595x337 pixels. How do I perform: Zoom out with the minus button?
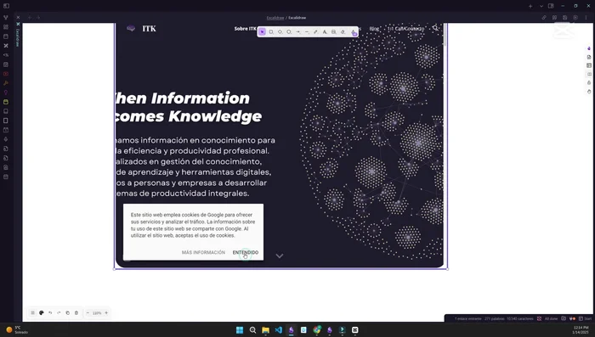click(x=88, y=312)
